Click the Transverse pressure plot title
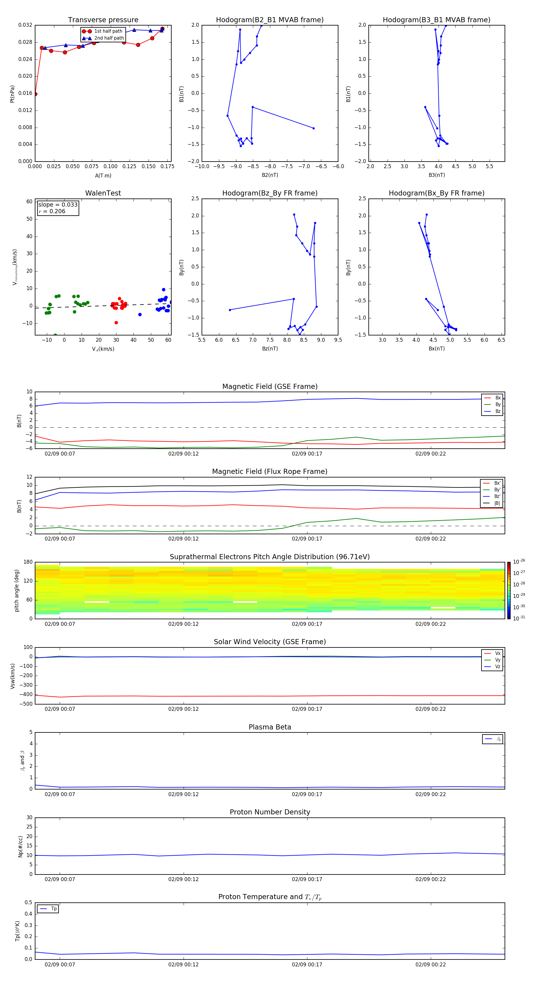The image size is (540, 991). pos(103,20)
